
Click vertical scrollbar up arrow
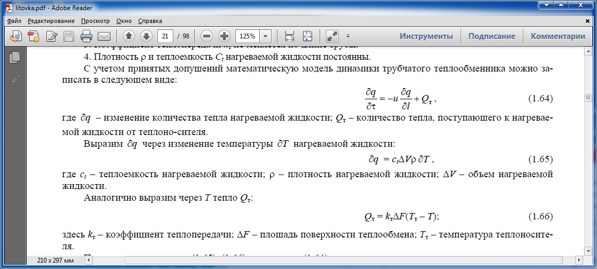(x=588, y=50)
